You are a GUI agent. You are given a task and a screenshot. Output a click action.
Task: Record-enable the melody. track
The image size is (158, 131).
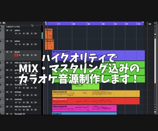click(16, 102)
